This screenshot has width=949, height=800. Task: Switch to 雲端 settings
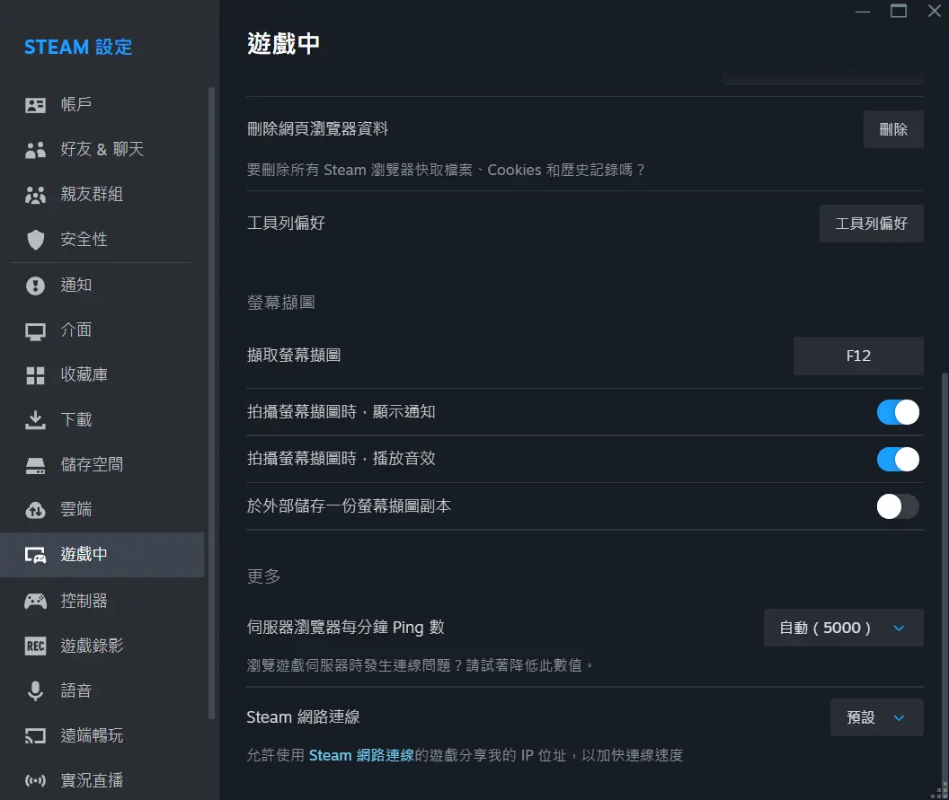tap(102, 509)
